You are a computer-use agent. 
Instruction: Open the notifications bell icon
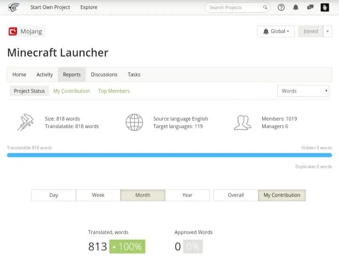coord(296,8)
